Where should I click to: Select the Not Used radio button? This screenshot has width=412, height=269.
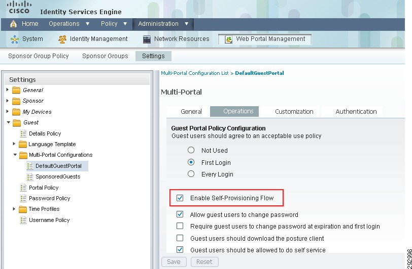click(191, 150)
